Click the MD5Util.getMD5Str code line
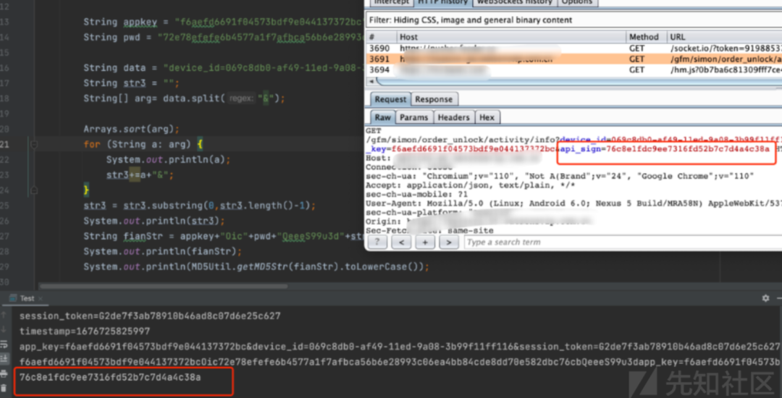782x398 pixels. [256, 266]
